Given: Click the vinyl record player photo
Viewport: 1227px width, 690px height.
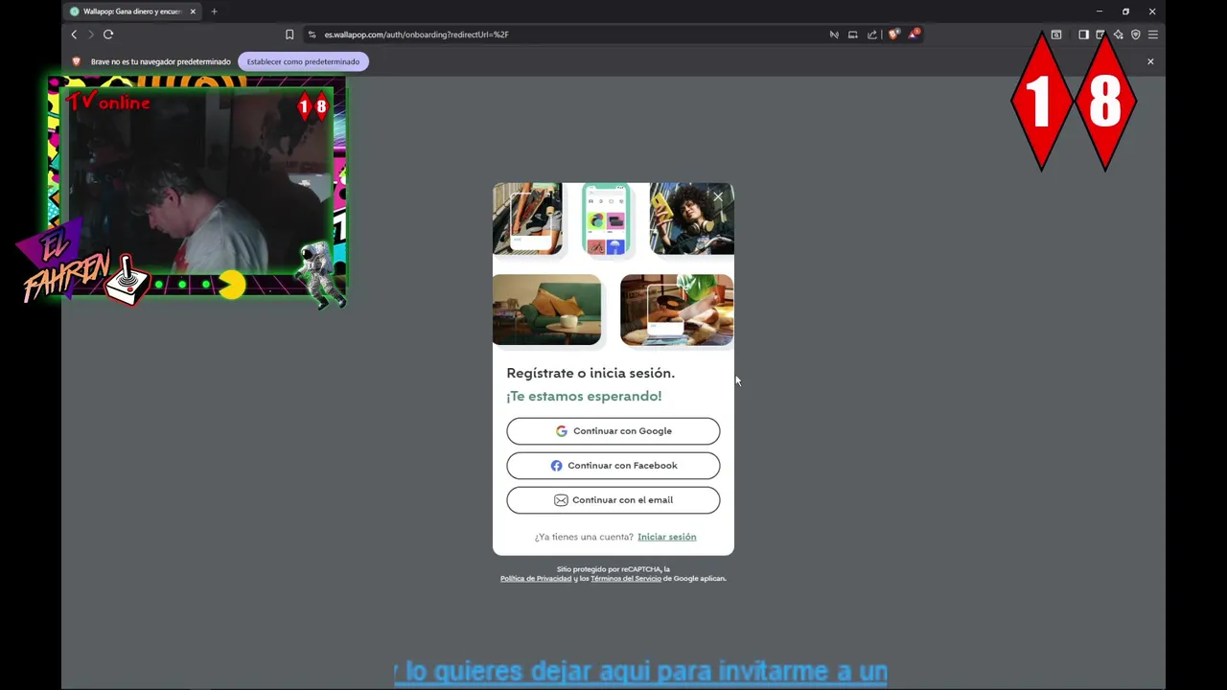Looking at the screenshot, I should 677,310.
